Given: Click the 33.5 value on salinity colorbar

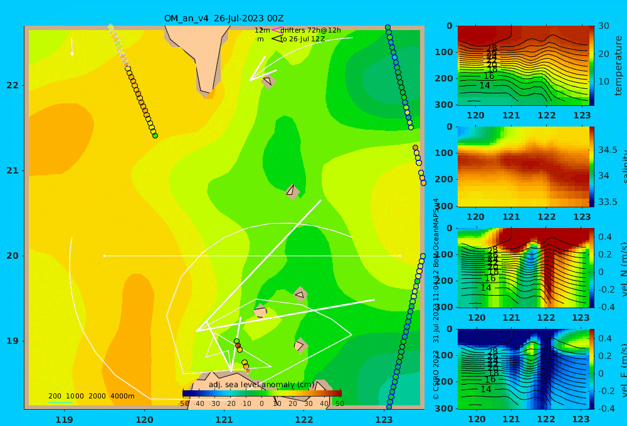Looking at the screenshot, I should coord(608,202).
